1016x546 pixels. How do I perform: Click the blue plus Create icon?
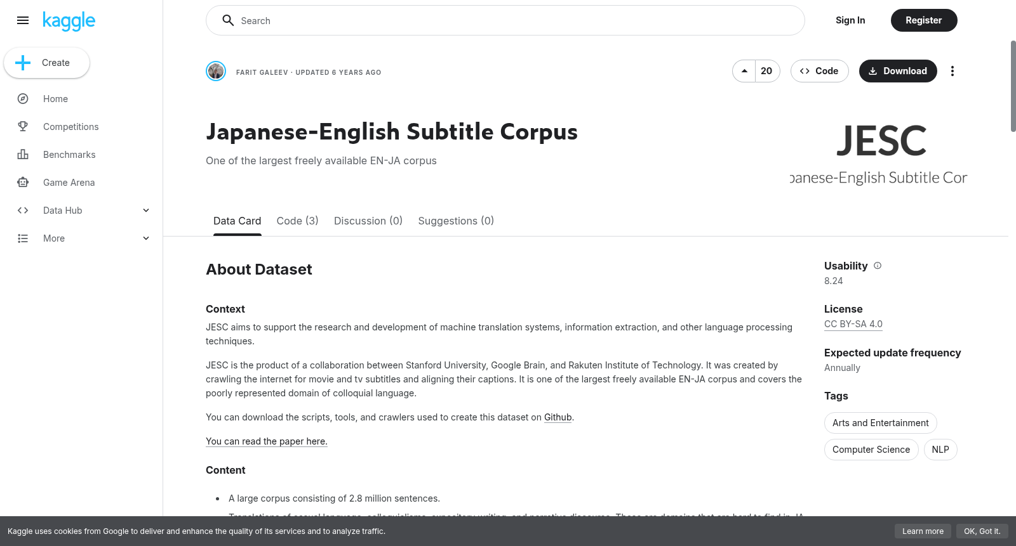23,63
